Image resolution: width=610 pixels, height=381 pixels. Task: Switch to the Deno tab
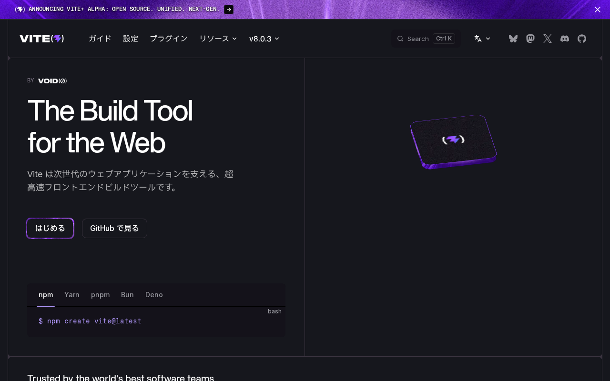pos(154,295)
